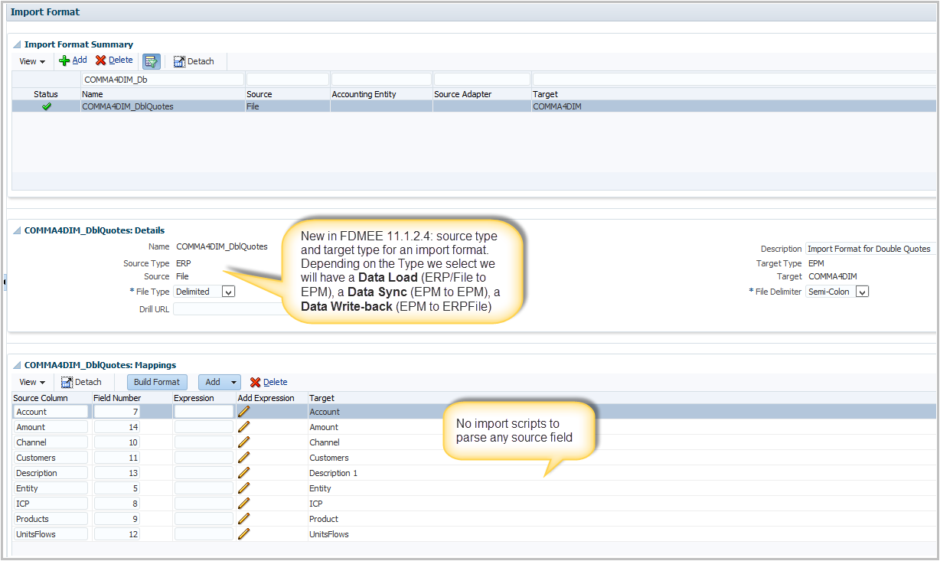Image resolution: width=940 pixels, height=561 pixels.
Task: Collapse the Import Format Summary section
Action: 16,44
